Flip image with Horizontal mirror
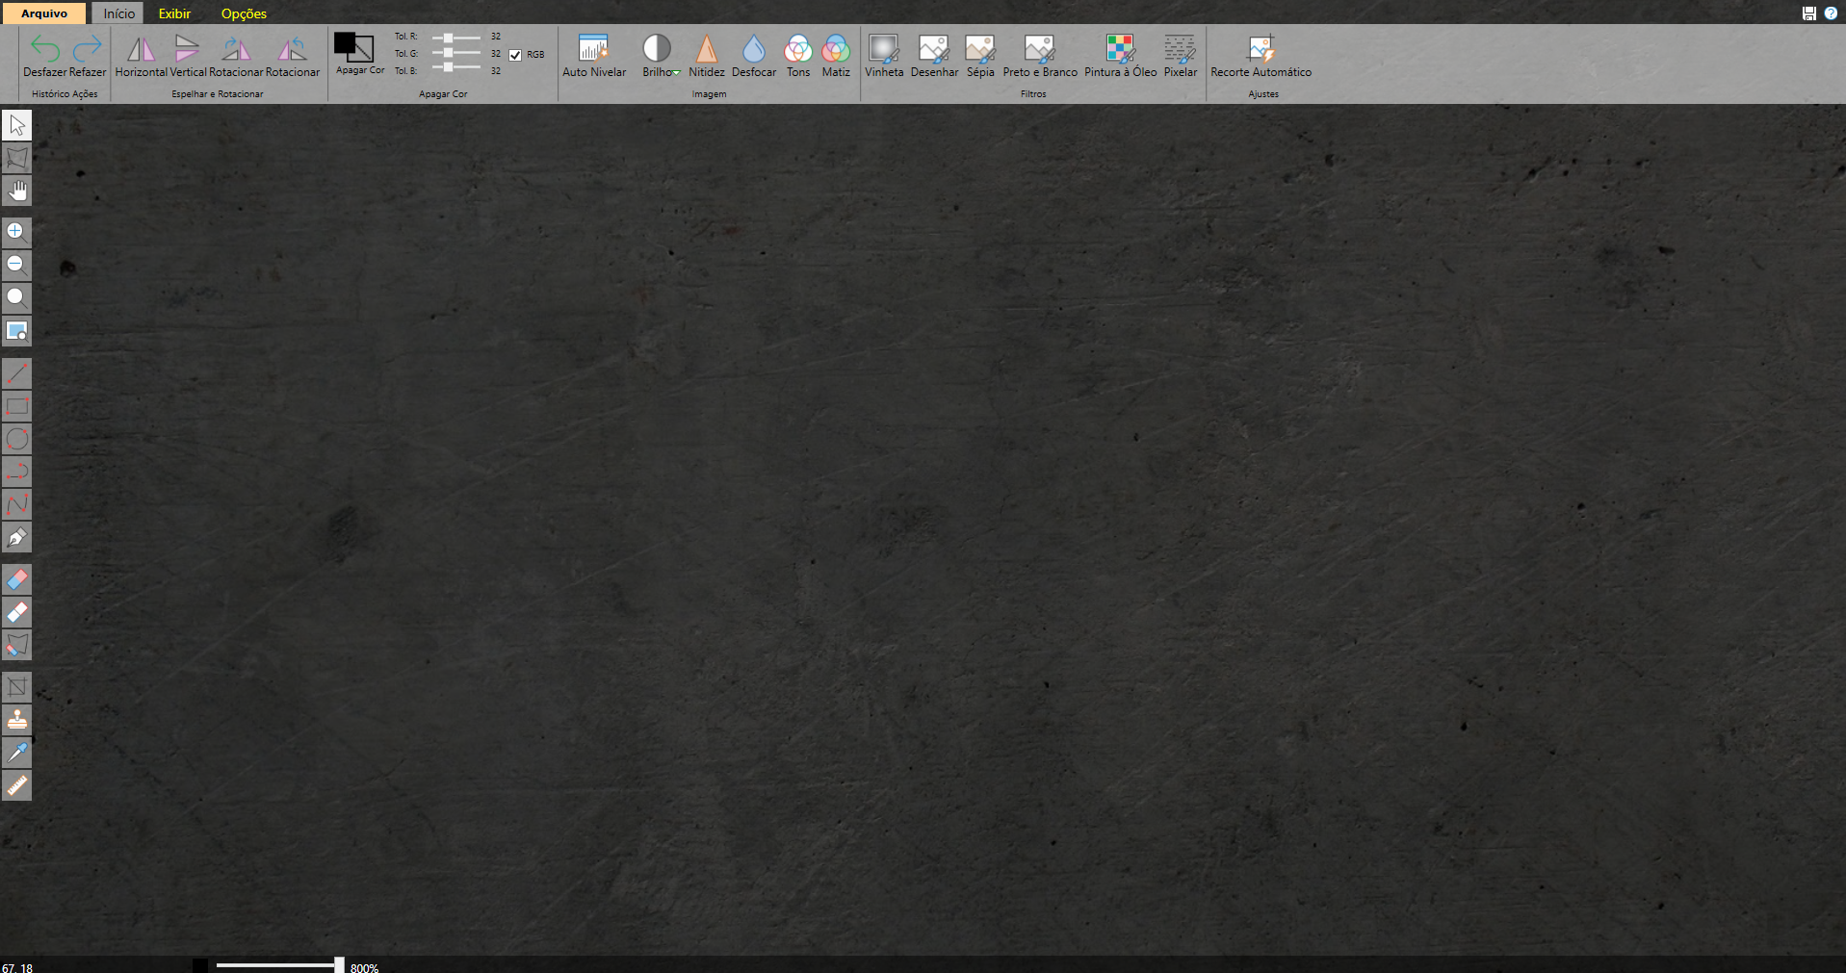This screenshot has height=973, width=1846. click(x=141, y=56)
